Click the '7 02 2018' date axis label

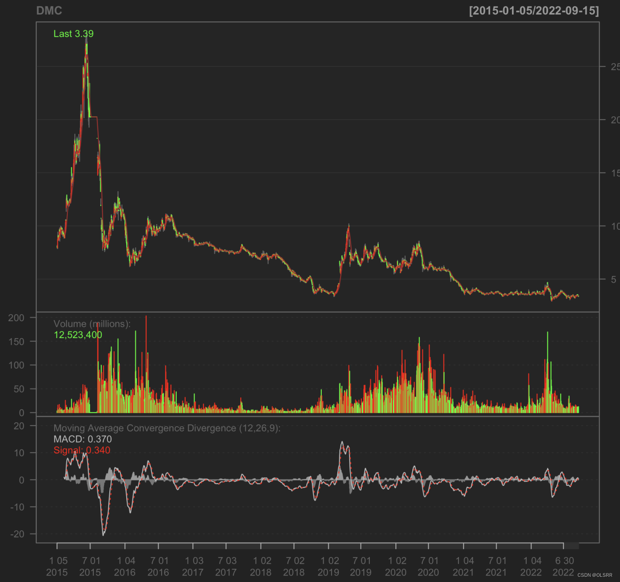coord(294,566)
